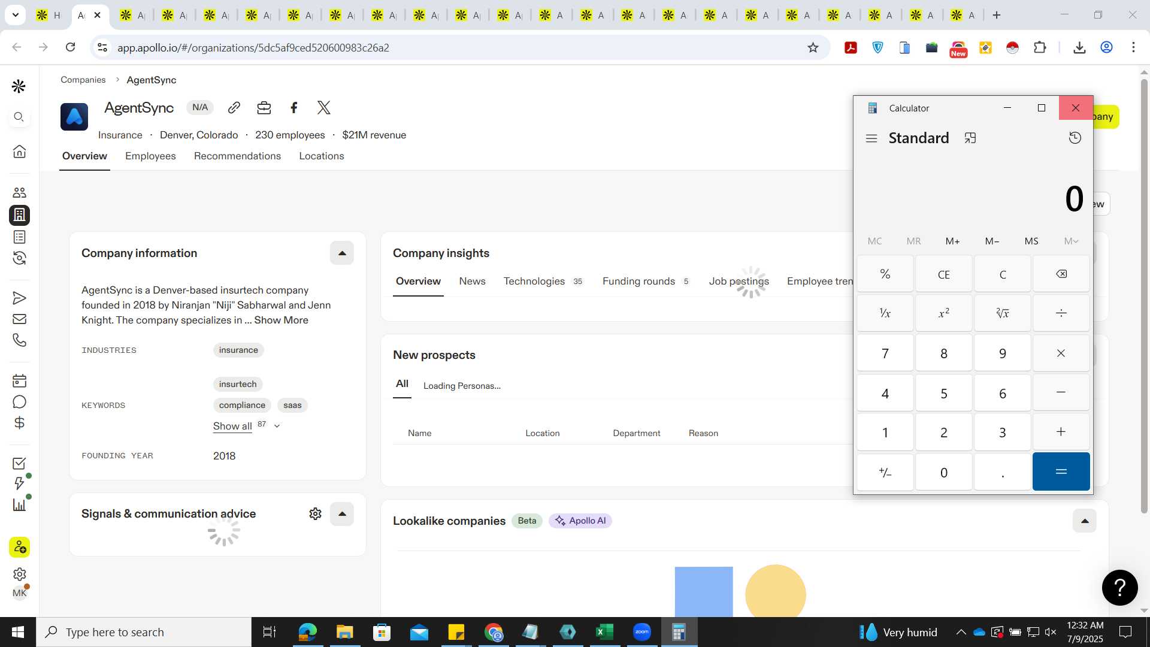Collapse Signals & communication advice panel
The image size is (1150, 647).
342,514
